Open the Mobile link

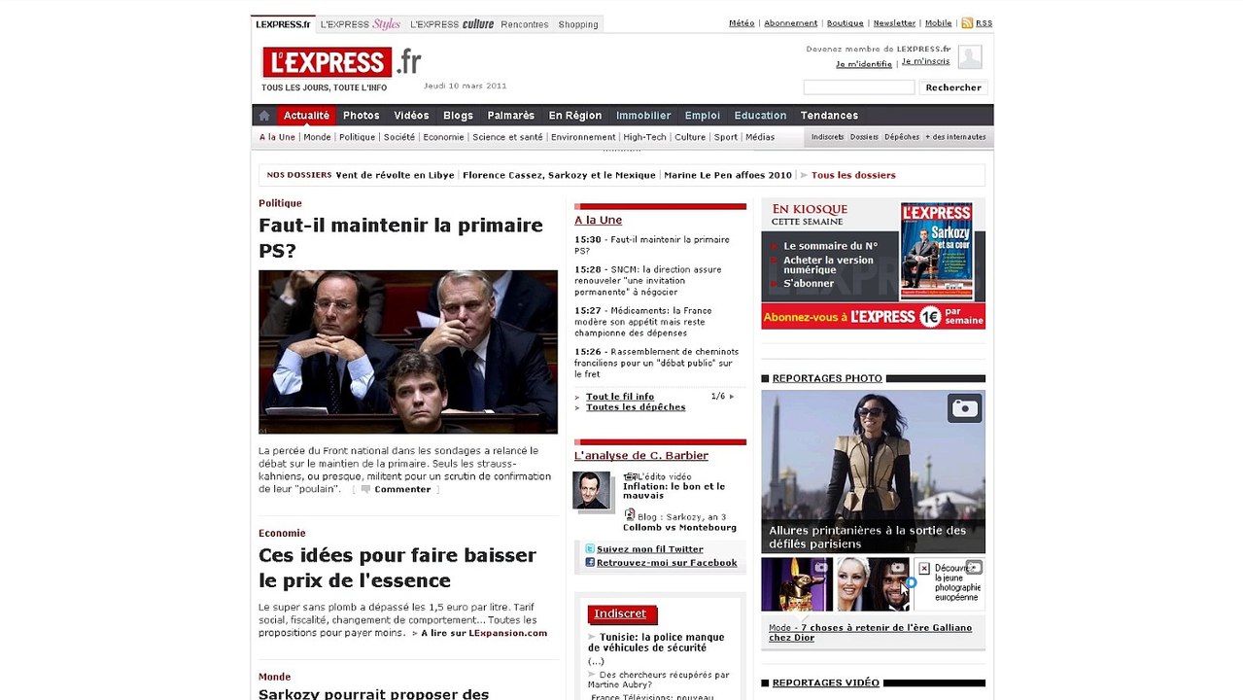point(939,23)
